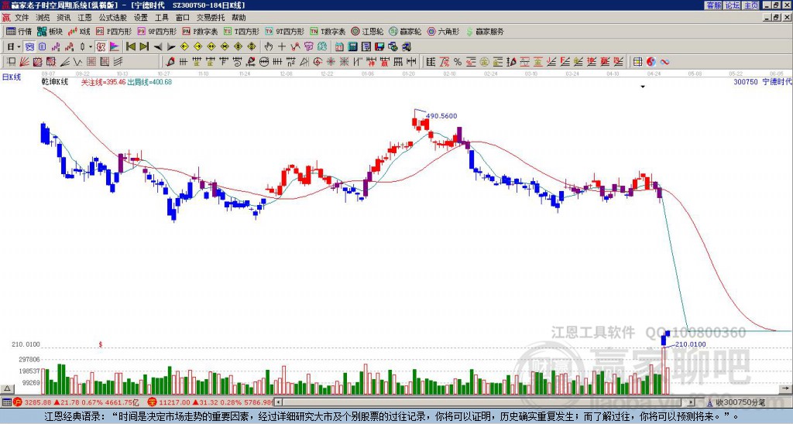Open the yin-yang taiji icon
Image resolution: width=793 pixels, height=424 pixels.
pos(651,62)
